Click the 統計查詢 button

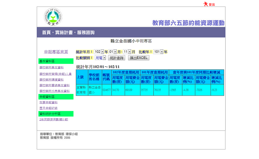tap(117, 58)
